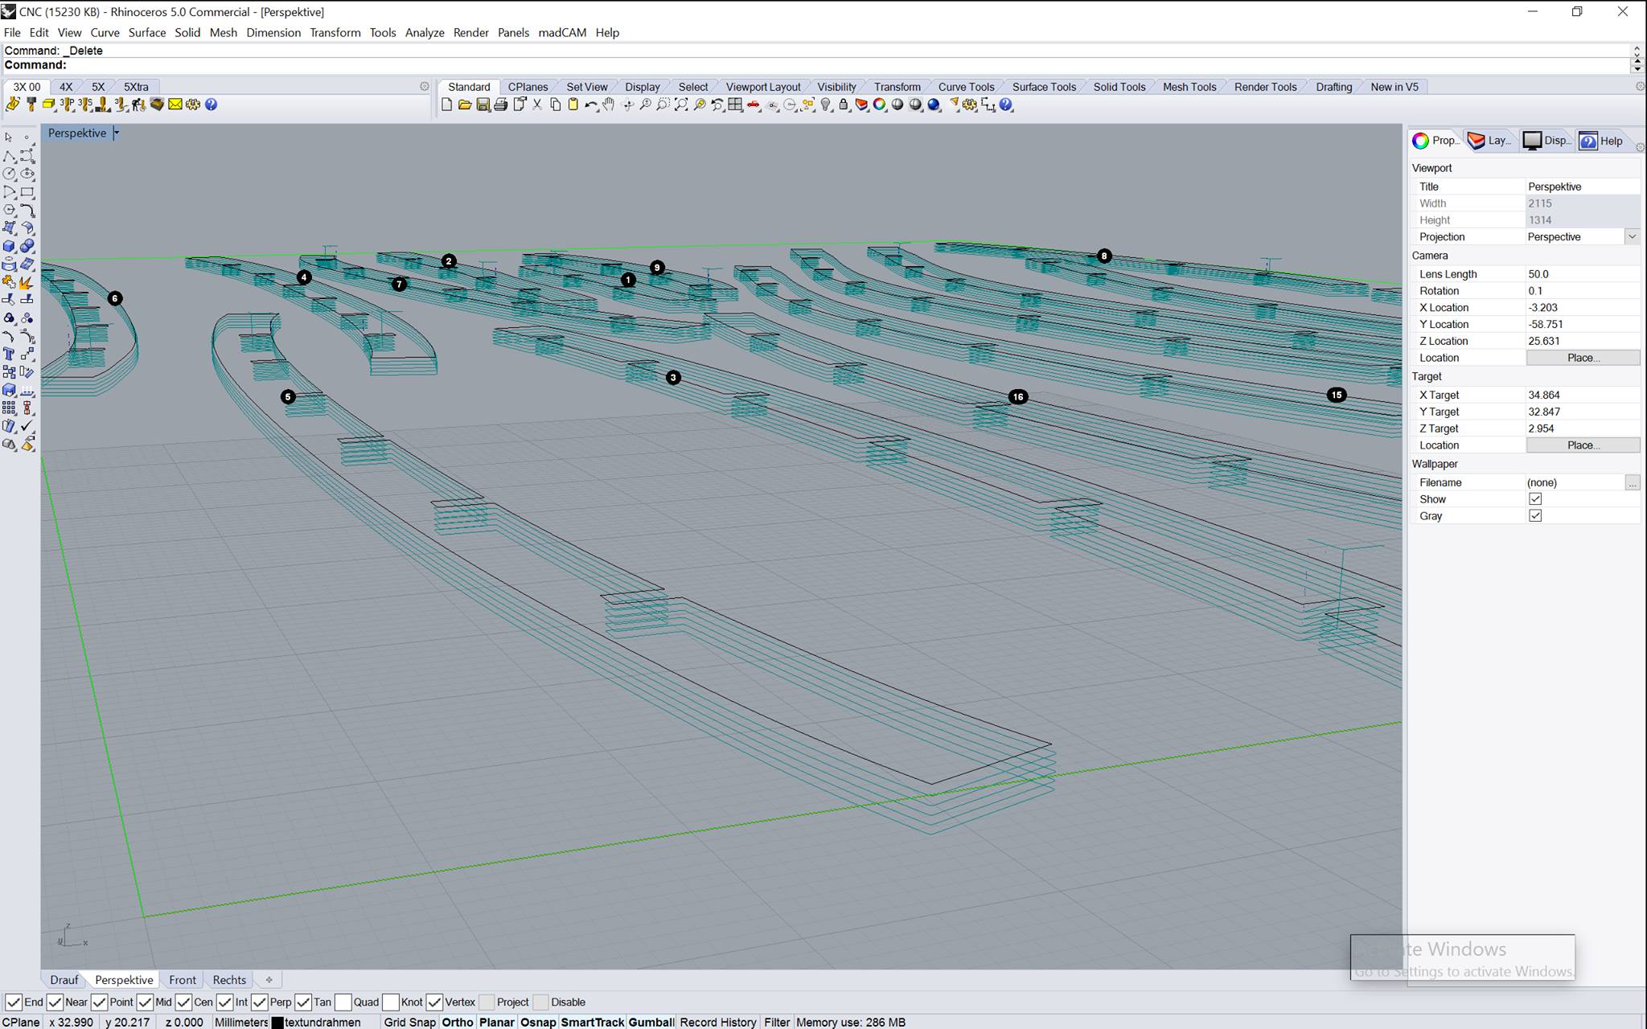Uncheck the wallpaper Gray checkbox
This screenshot has height=1029, width=1647.
1535,516
